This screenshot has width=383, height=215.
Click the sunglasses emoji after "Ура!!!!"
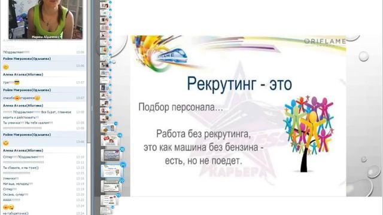click(17, 82)
